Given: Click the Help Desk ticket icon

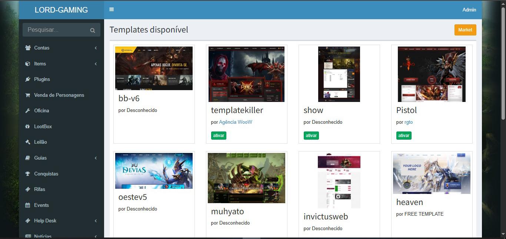Looking at the screenshot, I should pyautogui.click(x=28, y=221).
